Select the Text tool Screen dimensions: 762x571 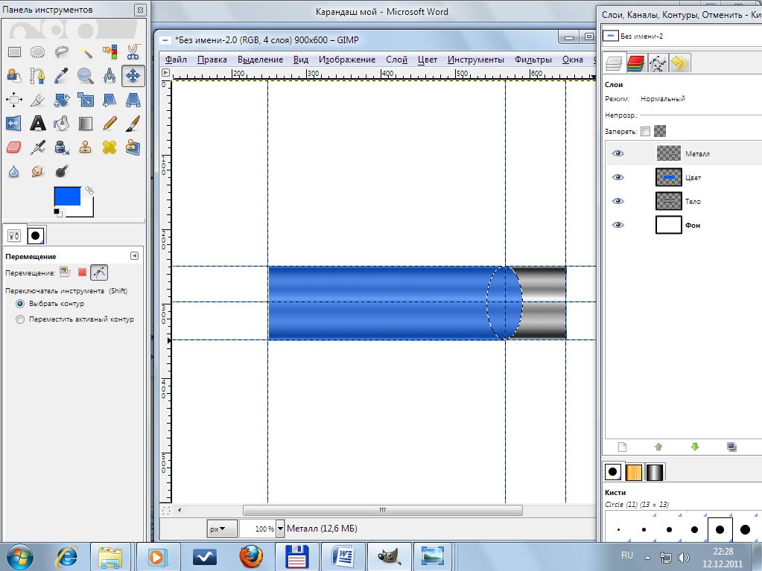click(x=37, y=123)
